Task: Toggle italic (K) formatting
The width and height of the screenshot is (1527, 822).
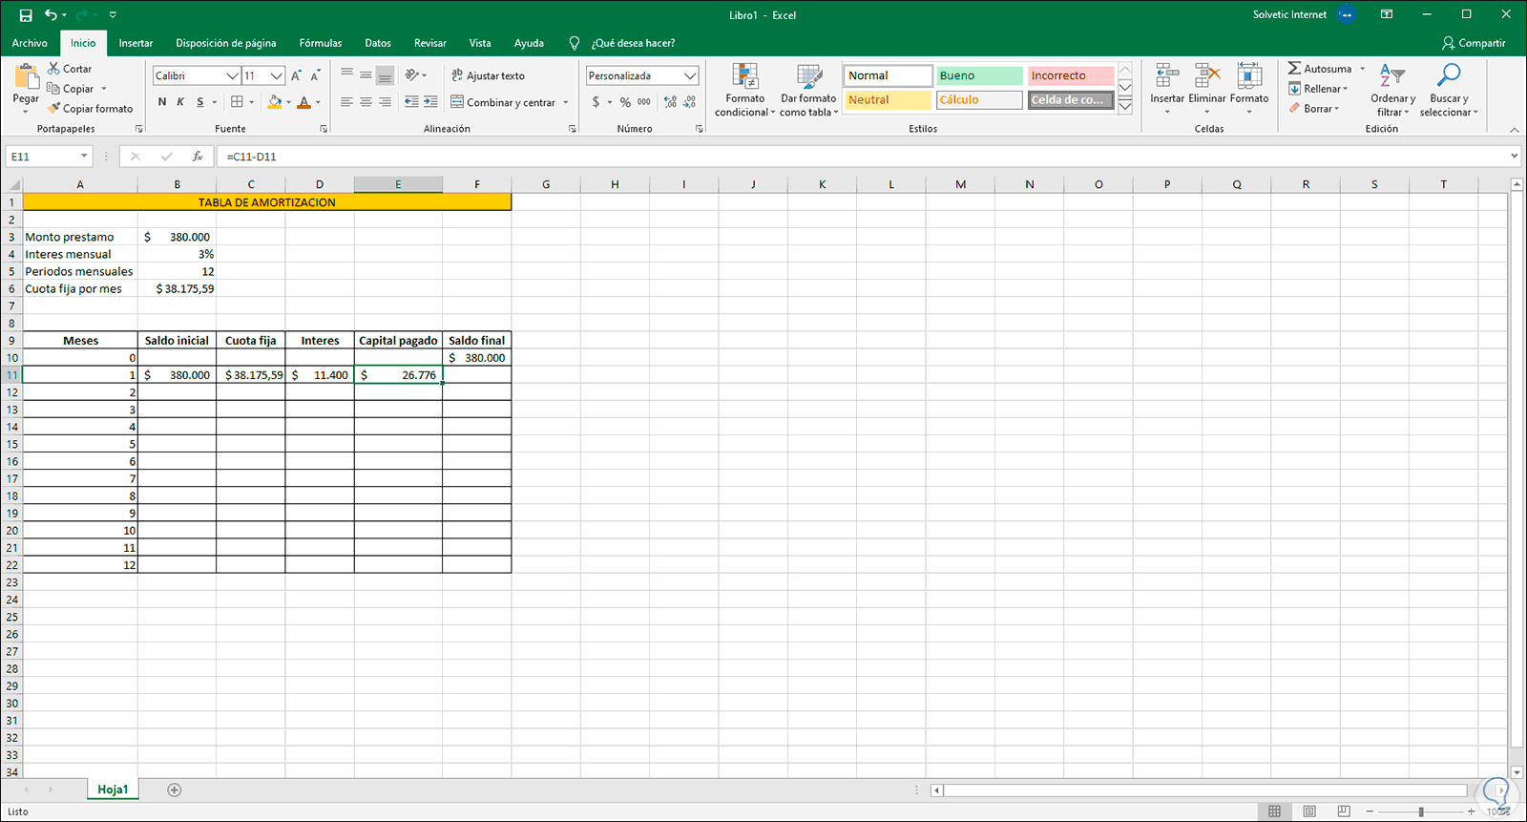Action: tap(180, 102)
